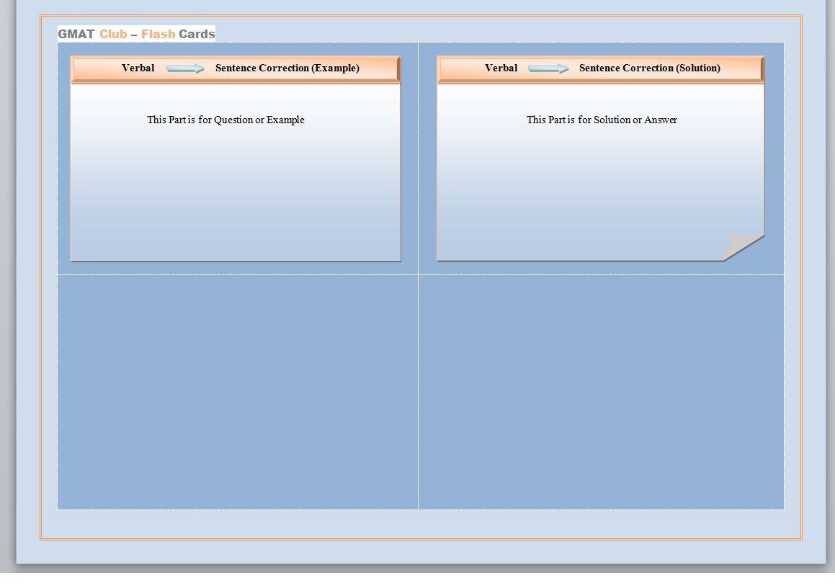The image size is (835, 588).
Task: Click the word "GMAT" in the page title
Action: [x=76, y=34]
